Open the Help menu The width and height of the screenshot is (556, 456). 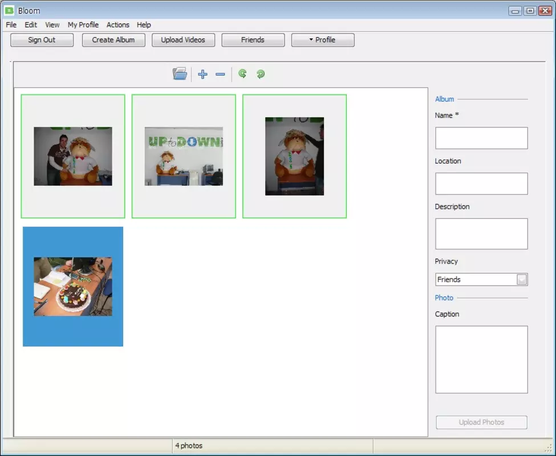(x=144, y=25)
